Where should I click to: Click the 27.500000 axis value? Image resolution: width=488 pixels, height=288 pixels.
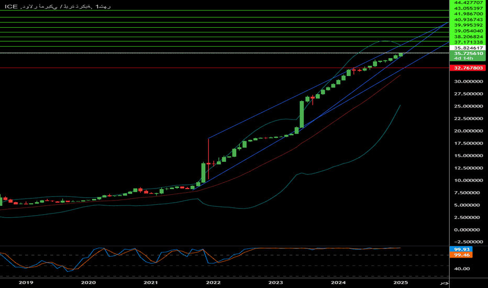469,94
